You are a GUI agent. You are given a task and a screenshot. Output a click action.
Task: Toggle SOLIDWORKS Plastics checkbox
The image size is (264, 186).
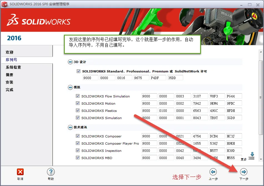78,110
